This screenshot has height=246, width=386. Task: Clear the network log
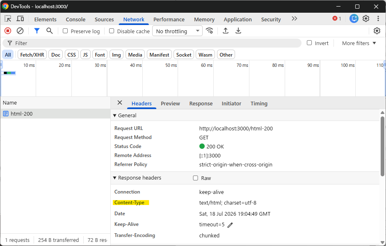(x=20, y=31)
